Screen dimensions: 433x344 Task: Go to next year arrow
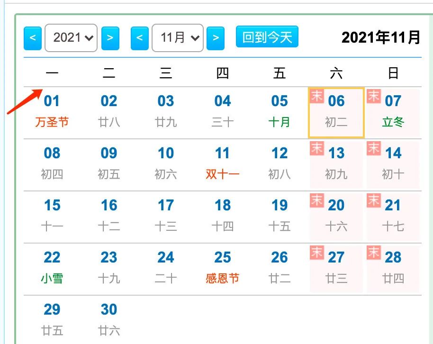pyautogui.click(x=110, y=38)
